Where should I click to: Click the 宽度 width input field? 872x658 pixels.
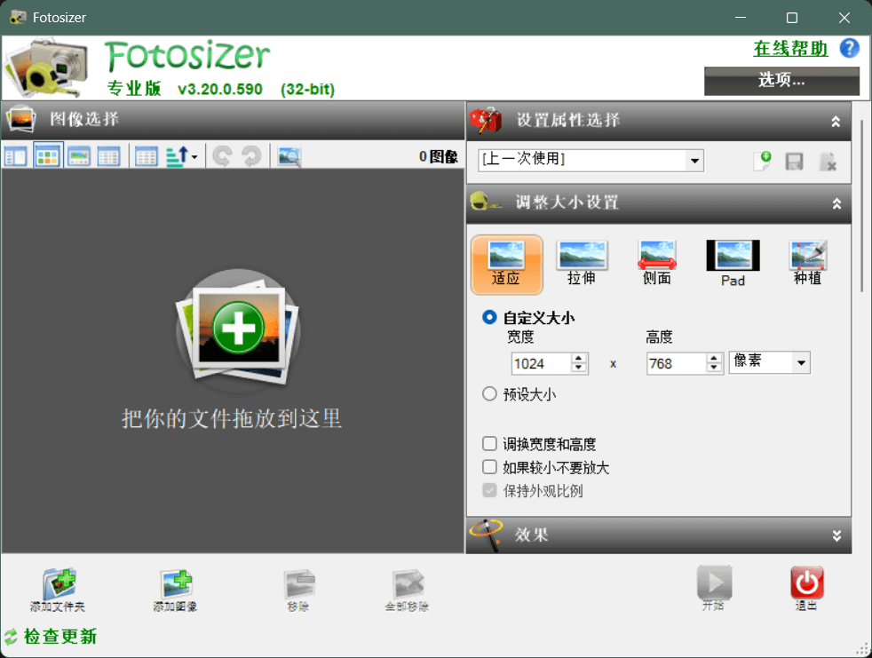click(x=541, y=363)
